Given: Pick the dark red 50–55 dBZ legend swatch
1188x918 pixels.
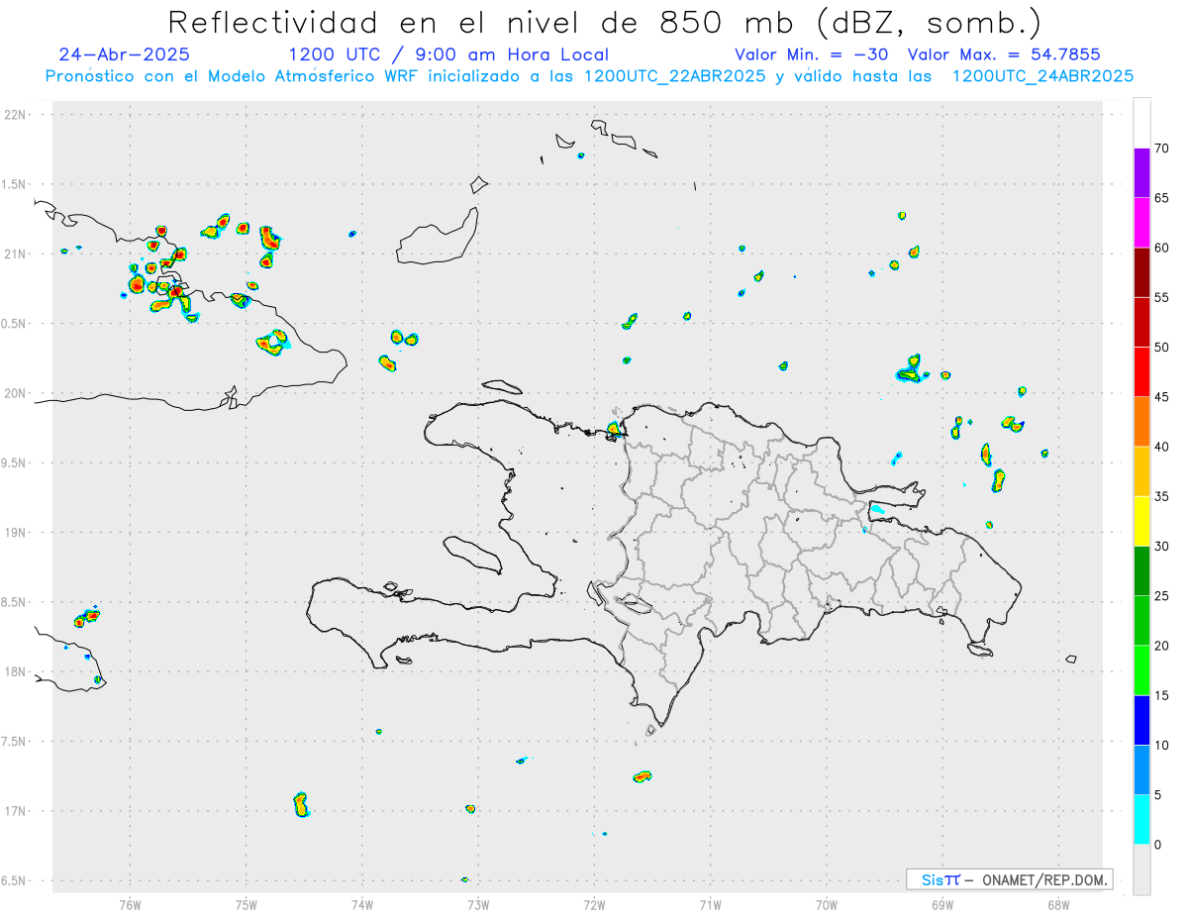Looking at the screenshot, I should [1141, 323].
